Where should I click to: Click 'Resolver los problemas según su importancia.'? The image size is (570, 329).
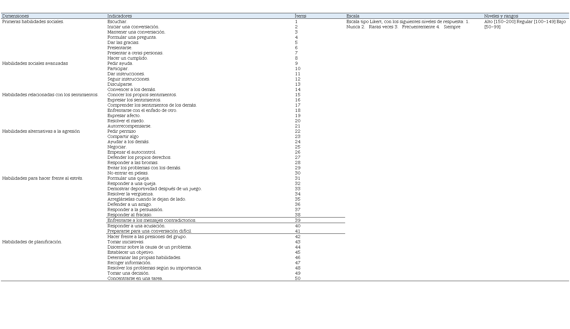click(x=155, y=268)
